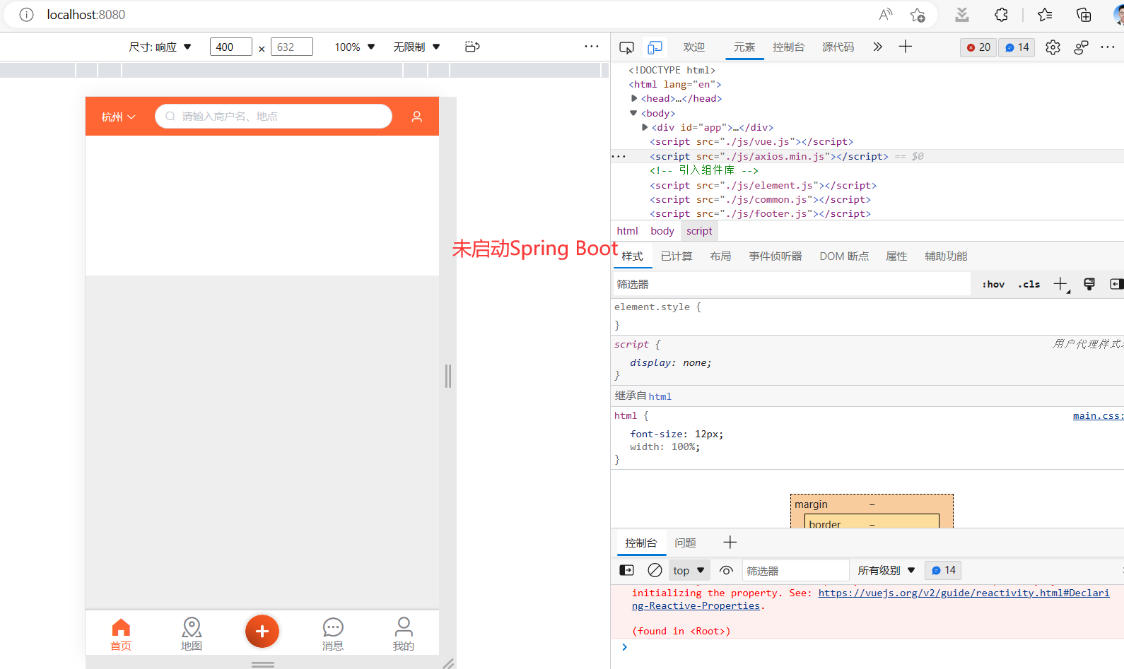Toggle the .cls class editor button
This screenshot has width=1124, height=669.
click(x=1029, y=284)
